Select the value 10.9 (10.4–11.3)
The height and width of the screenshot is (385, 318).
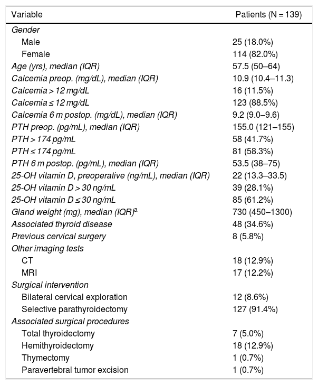click(263, 78)
